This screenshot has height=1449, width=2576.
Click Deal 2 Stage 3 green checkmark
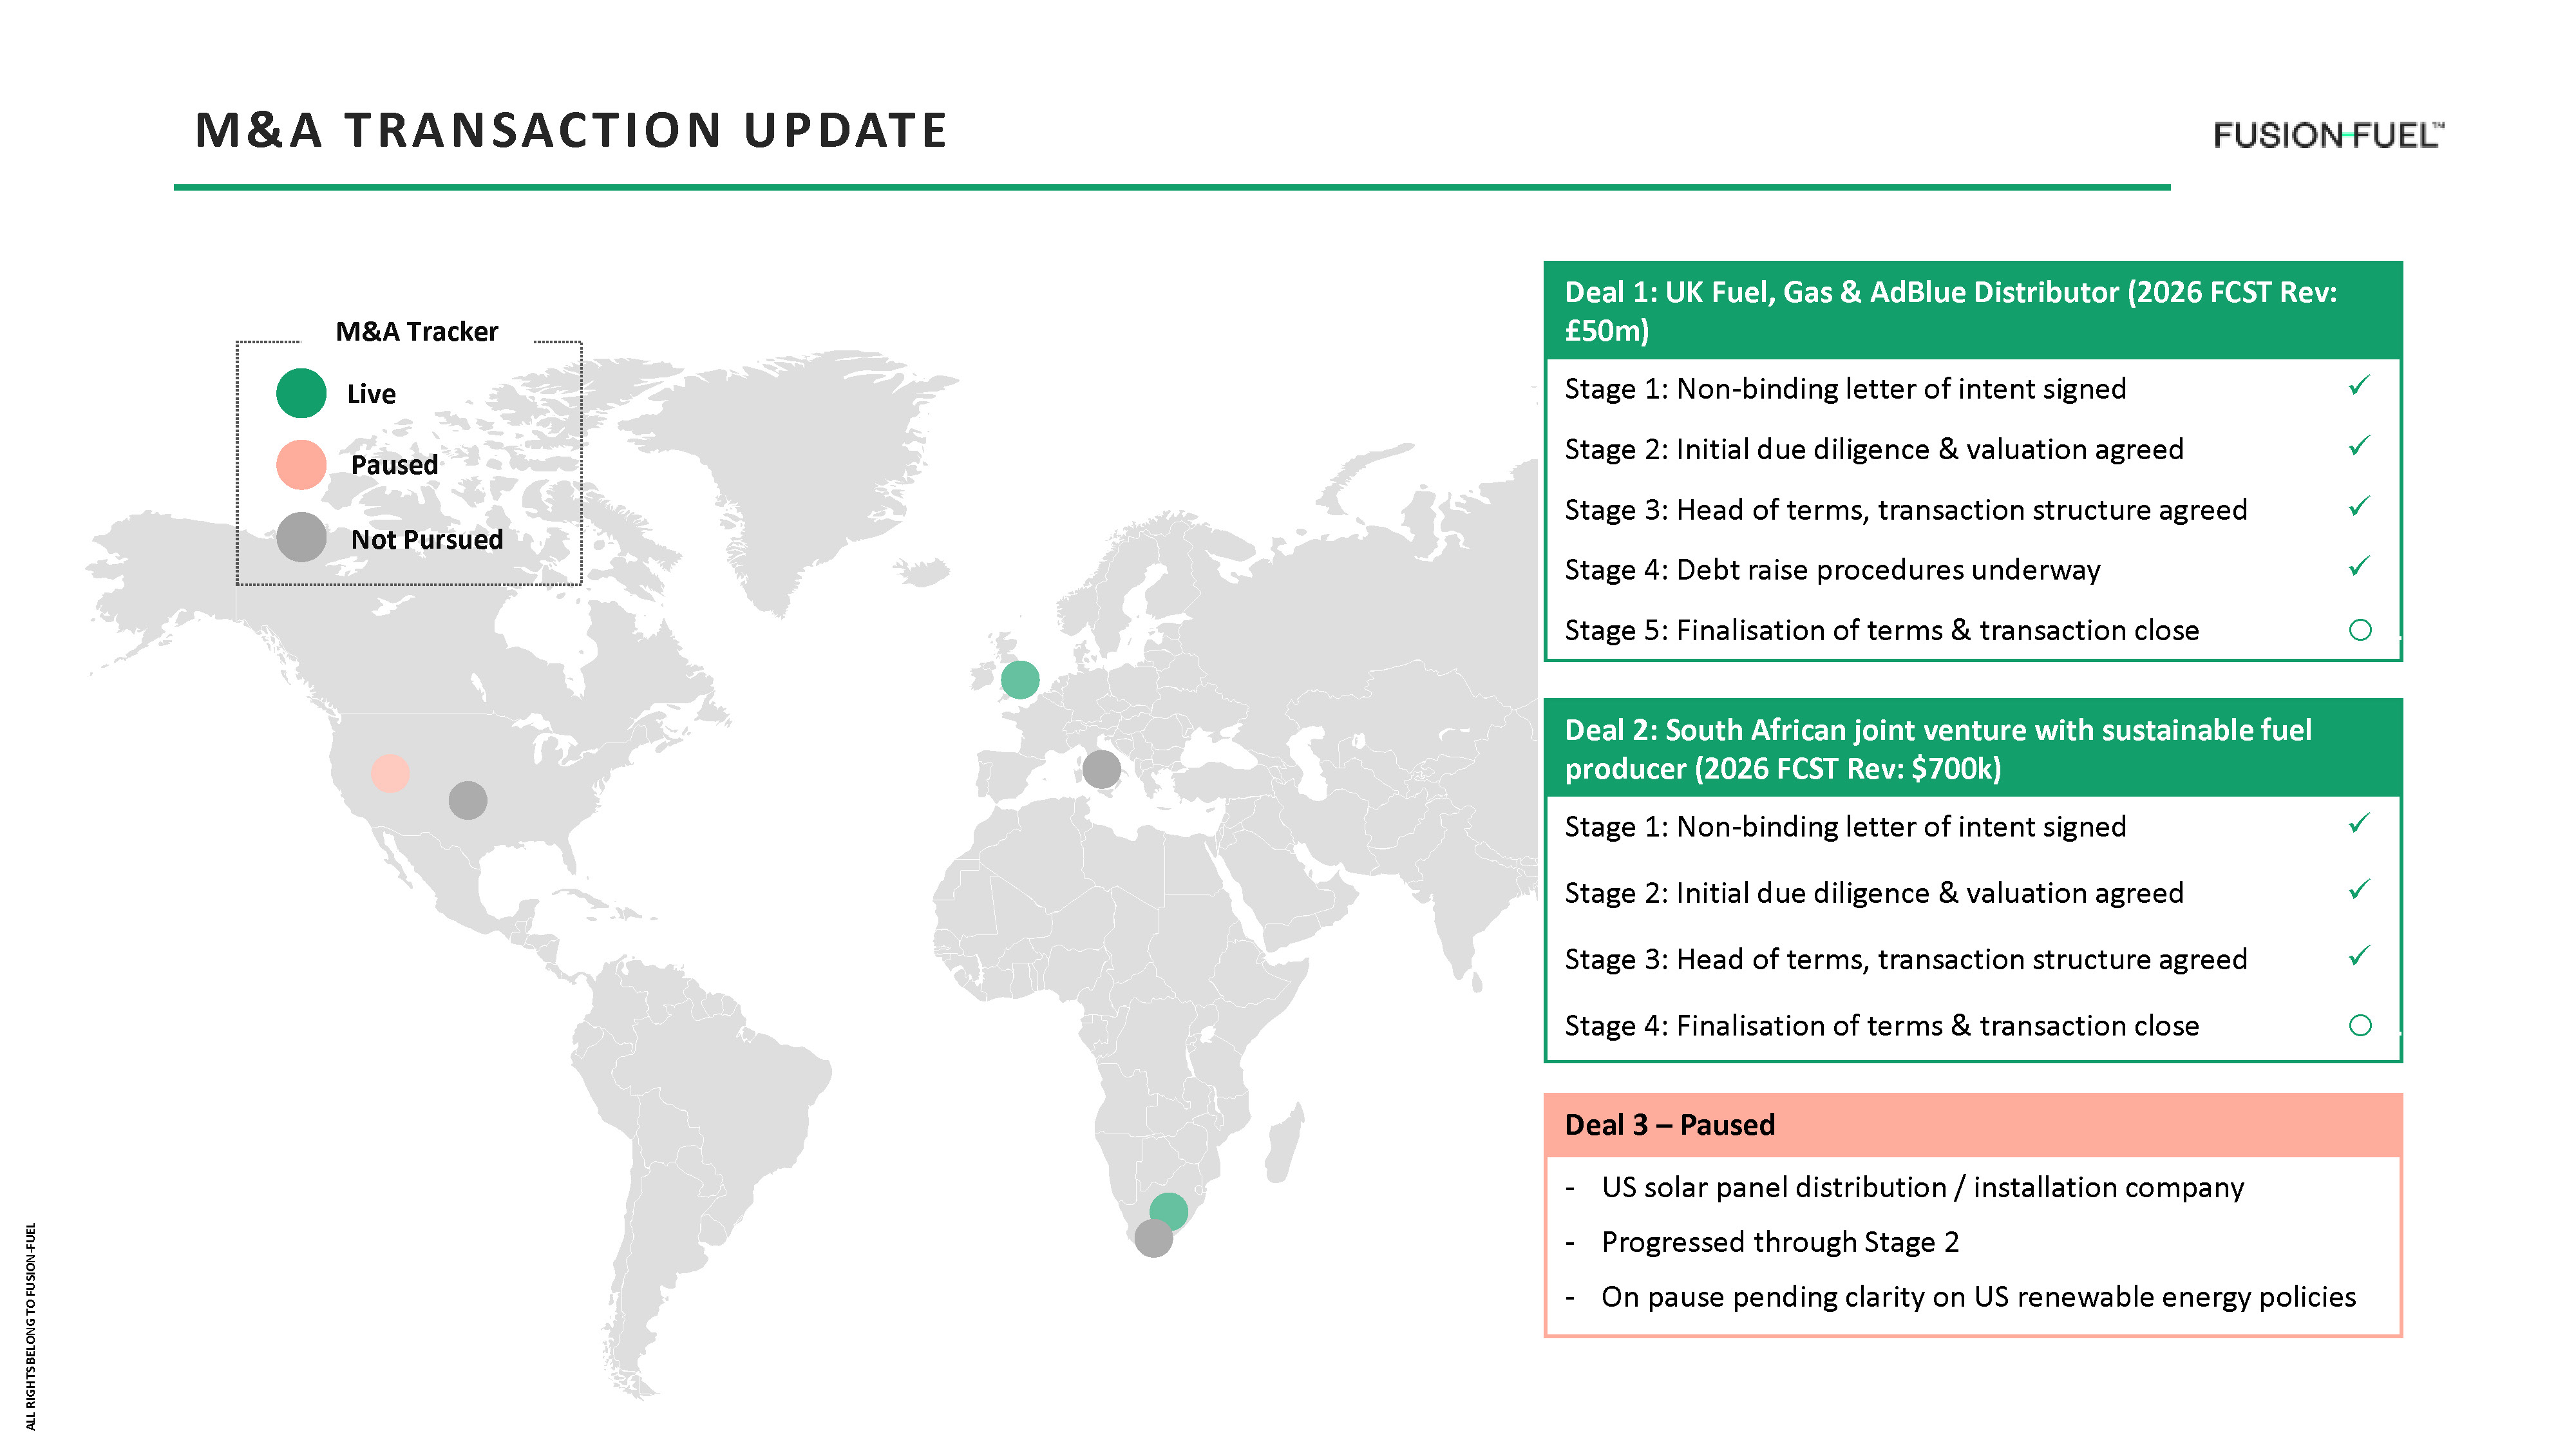click(2359, 956)
